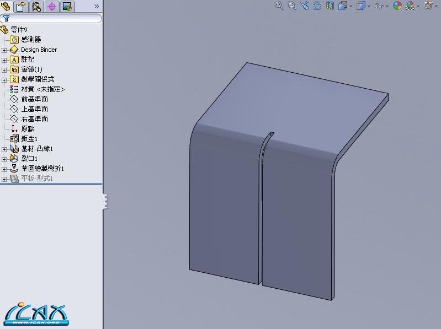The height and width of the screenshot is (329, 441).
Task: Collapse the feature tree panel with the side handle
Action: pyautogui.click(x=105, y=202)
